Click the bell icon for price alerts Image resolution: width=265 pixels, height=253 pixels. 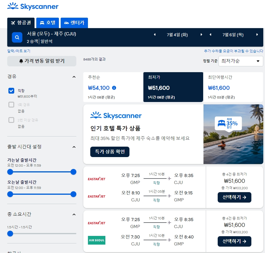coord(22,61)
